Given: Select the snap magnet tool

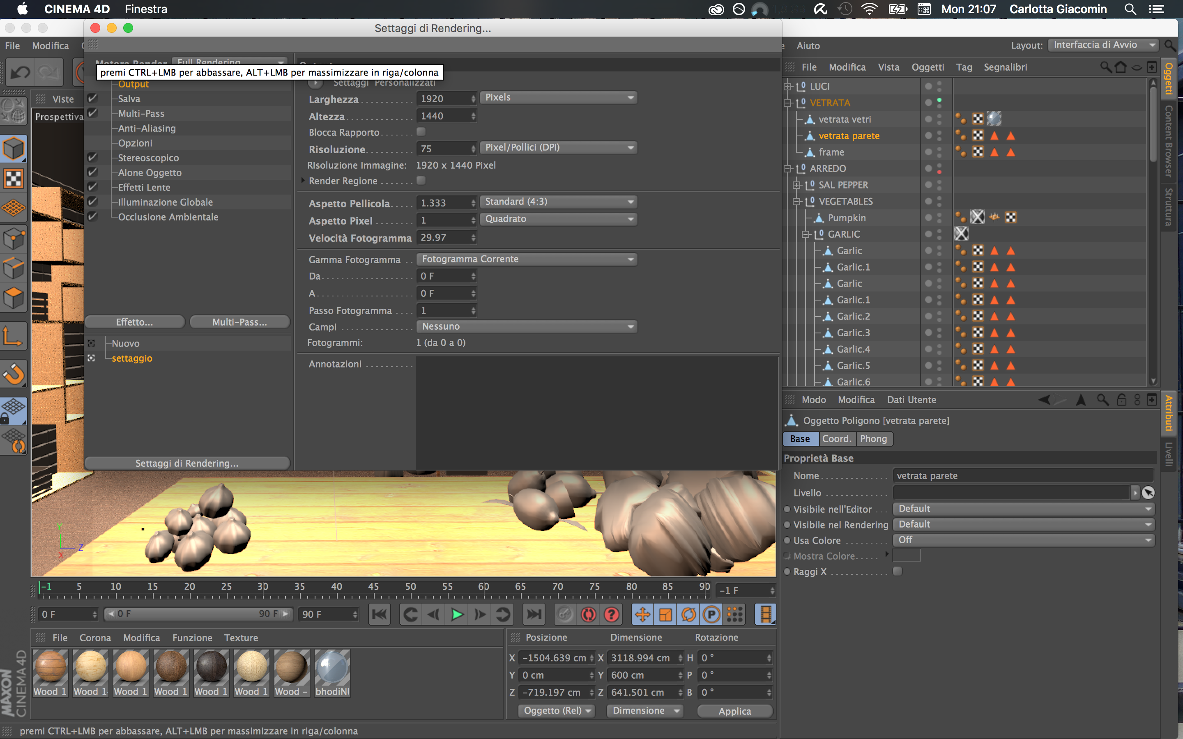Looking at the screenshot, I should pos(14,374).
